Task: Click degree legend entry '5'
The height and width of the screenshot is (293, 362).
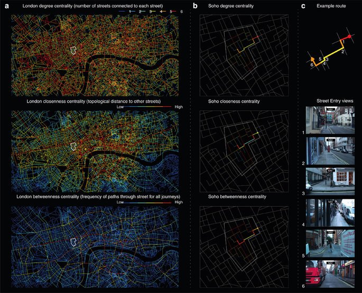Action: coord(171,11)
